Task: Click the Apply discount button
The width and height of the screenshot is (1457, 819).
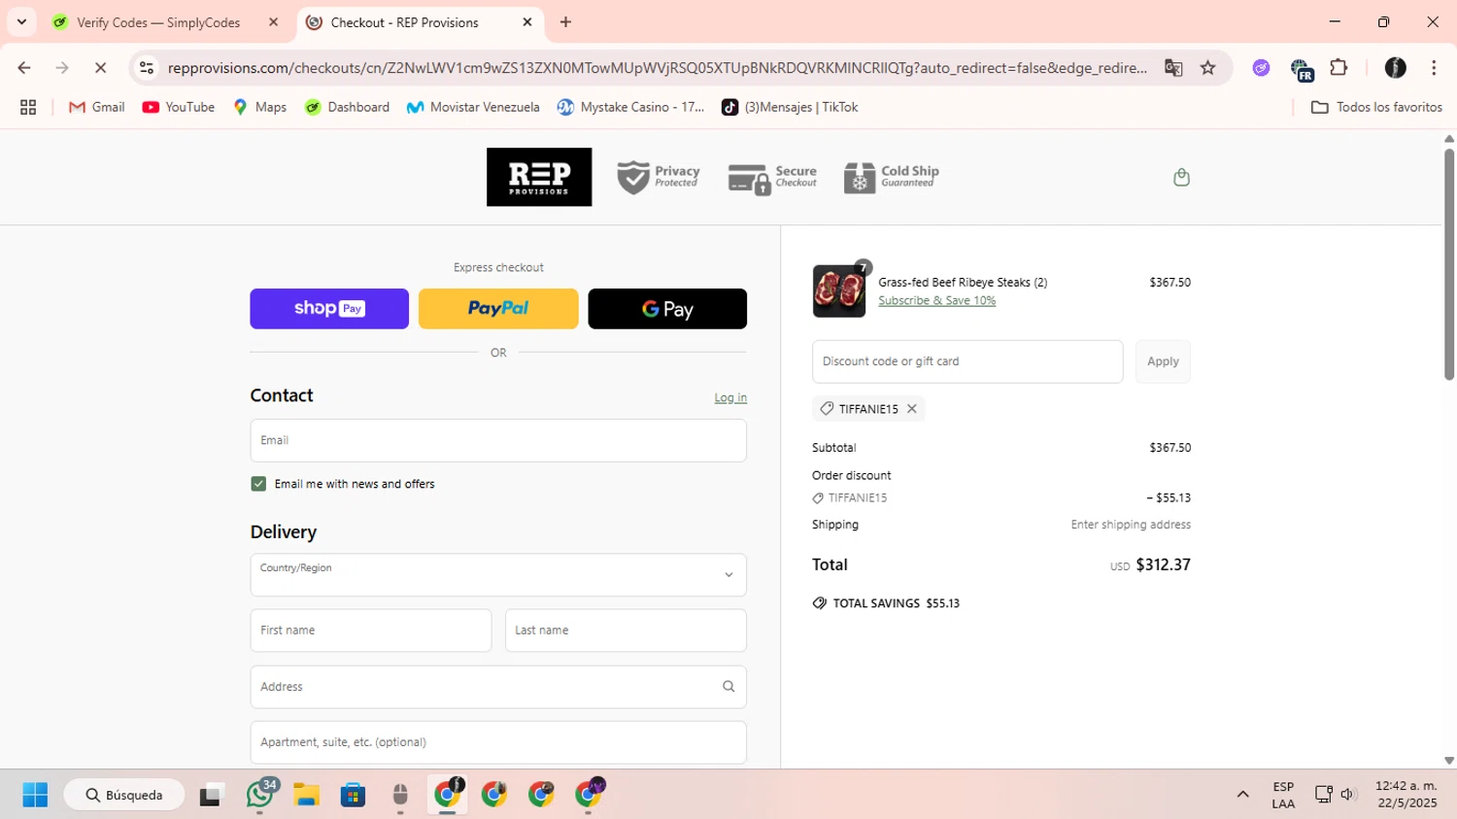Action: tap(1163, 361)
